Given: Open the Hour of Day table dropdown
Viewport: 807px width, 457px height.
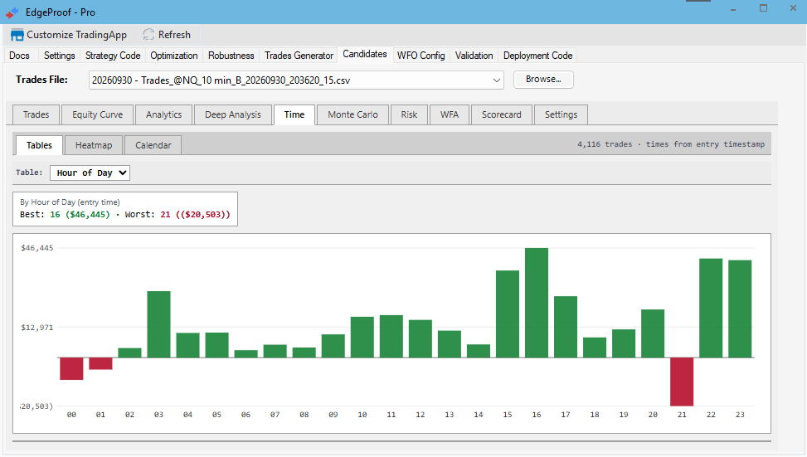Looking at the screenshot, I should 90,173.
